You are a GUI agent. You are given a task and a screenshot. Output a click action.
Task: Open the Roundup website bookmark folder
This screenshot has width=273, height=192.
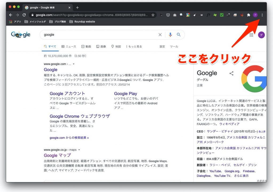coord(82,22)
